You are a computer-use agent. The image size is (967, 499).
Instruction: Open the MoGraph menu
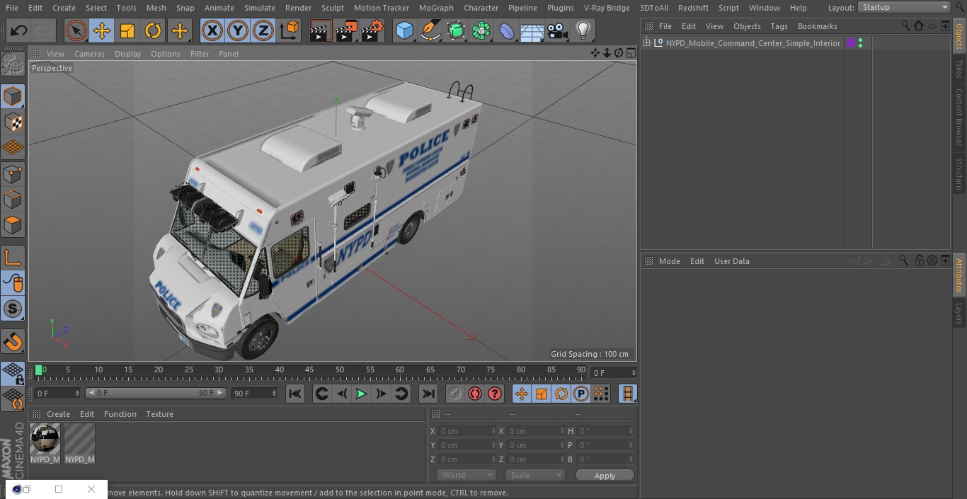pos(436,8)
